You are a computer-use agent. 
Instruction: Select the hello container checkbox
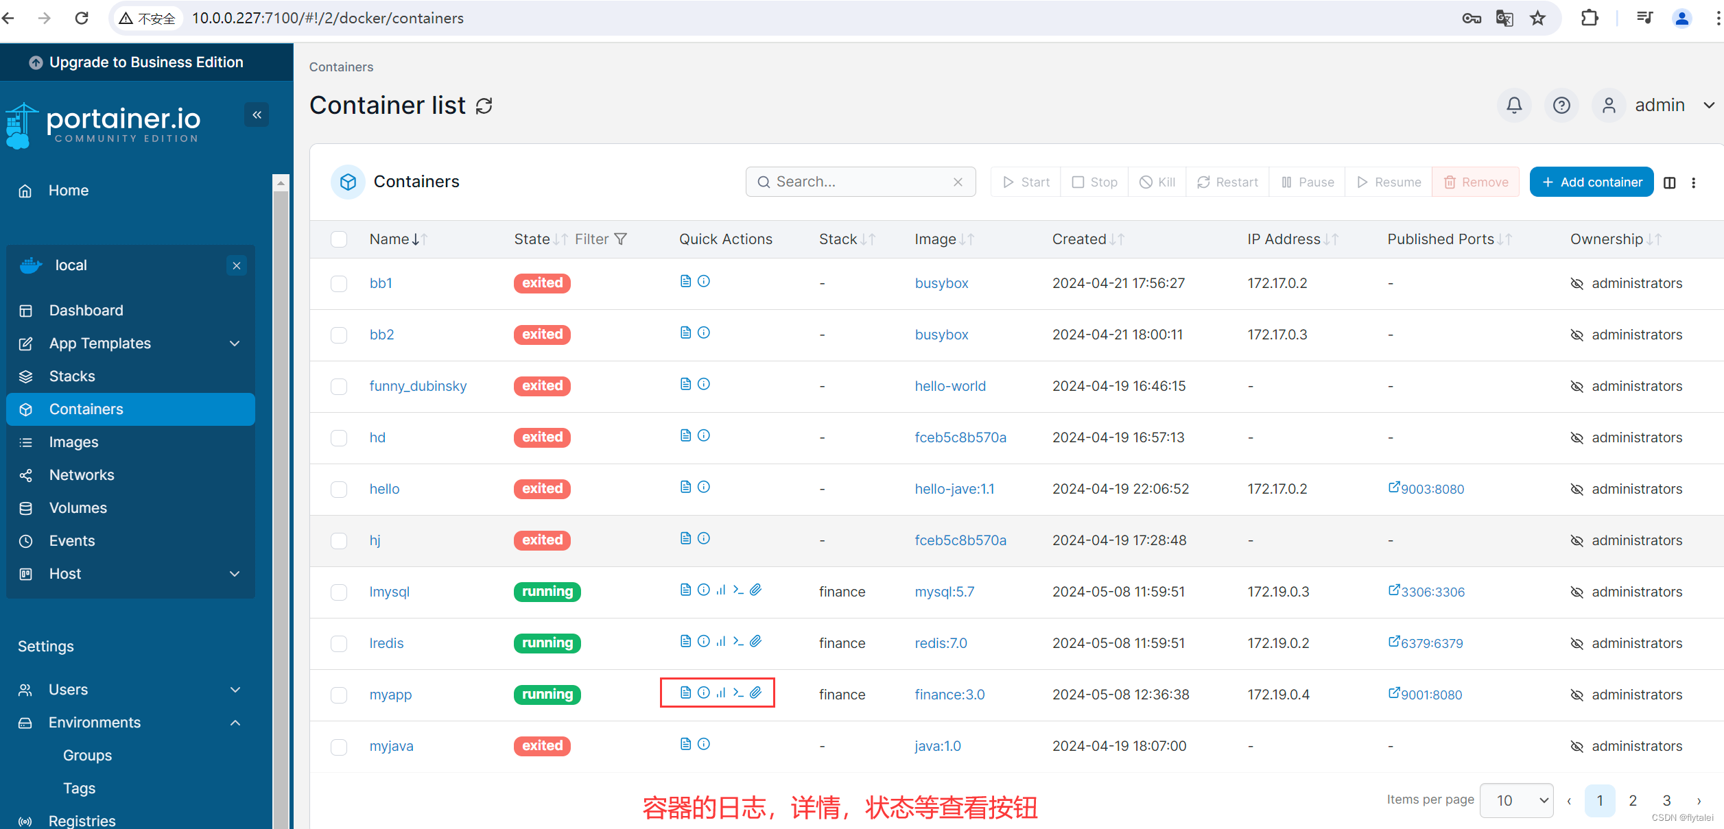(339, 490)
